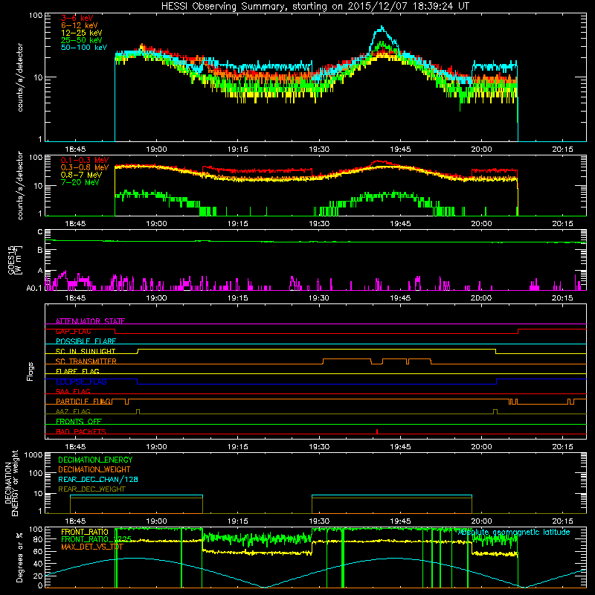Click the red 0.1-0.3 MeV legend label
The width and height of the screenshot is (595, 595).
tap(85, 160)
